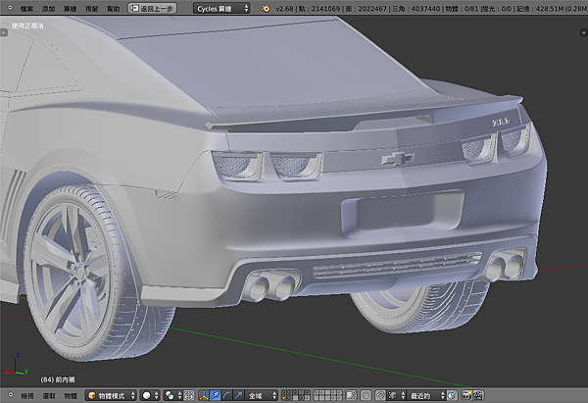The width and height of the screenshot is (588, 403).
Task: Expand the right properties region plus tab
Action: point(584,32)
